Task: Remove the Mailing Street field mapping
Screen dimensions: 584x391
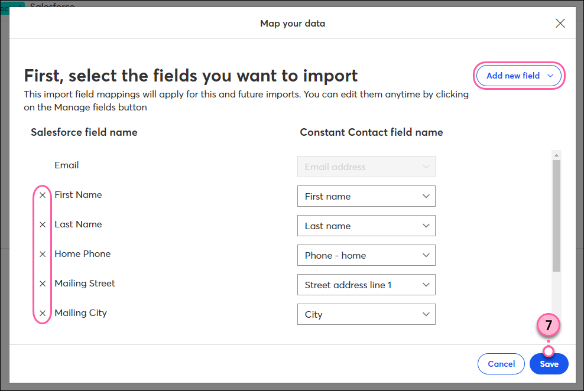Action: coord(43,284)
